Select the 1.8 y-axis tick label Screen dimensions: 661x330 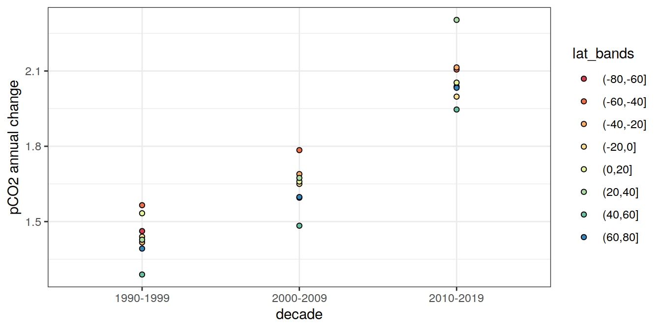click(33, 147)
